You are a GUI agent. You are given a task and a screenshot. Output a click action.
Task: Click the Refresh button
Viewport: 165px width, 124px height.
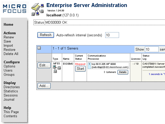click(46, 35)
